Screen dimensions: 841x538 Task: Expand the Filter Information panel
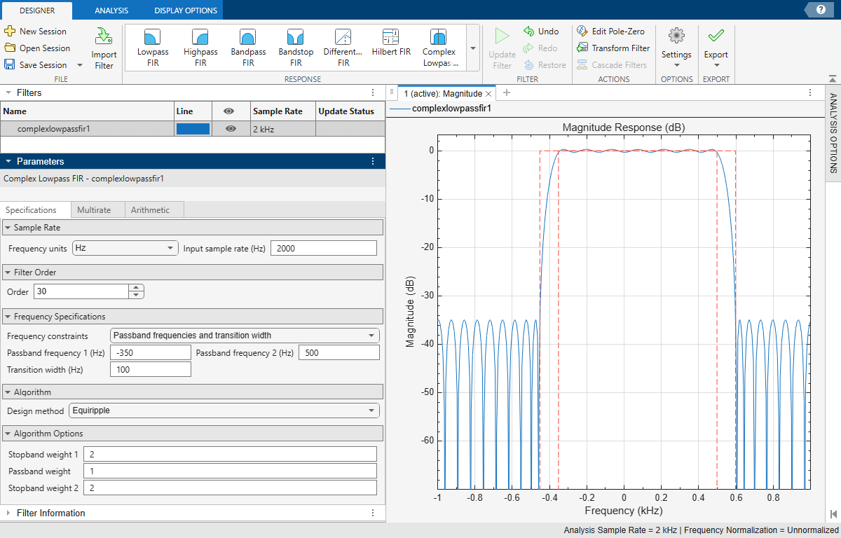(8, 513)
